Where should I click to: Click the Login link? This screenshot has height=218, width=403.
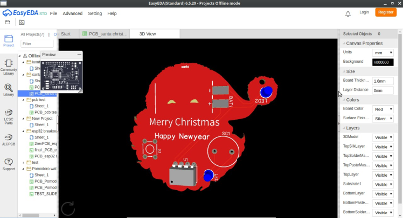pyautogui.click(x=364, y=12)
